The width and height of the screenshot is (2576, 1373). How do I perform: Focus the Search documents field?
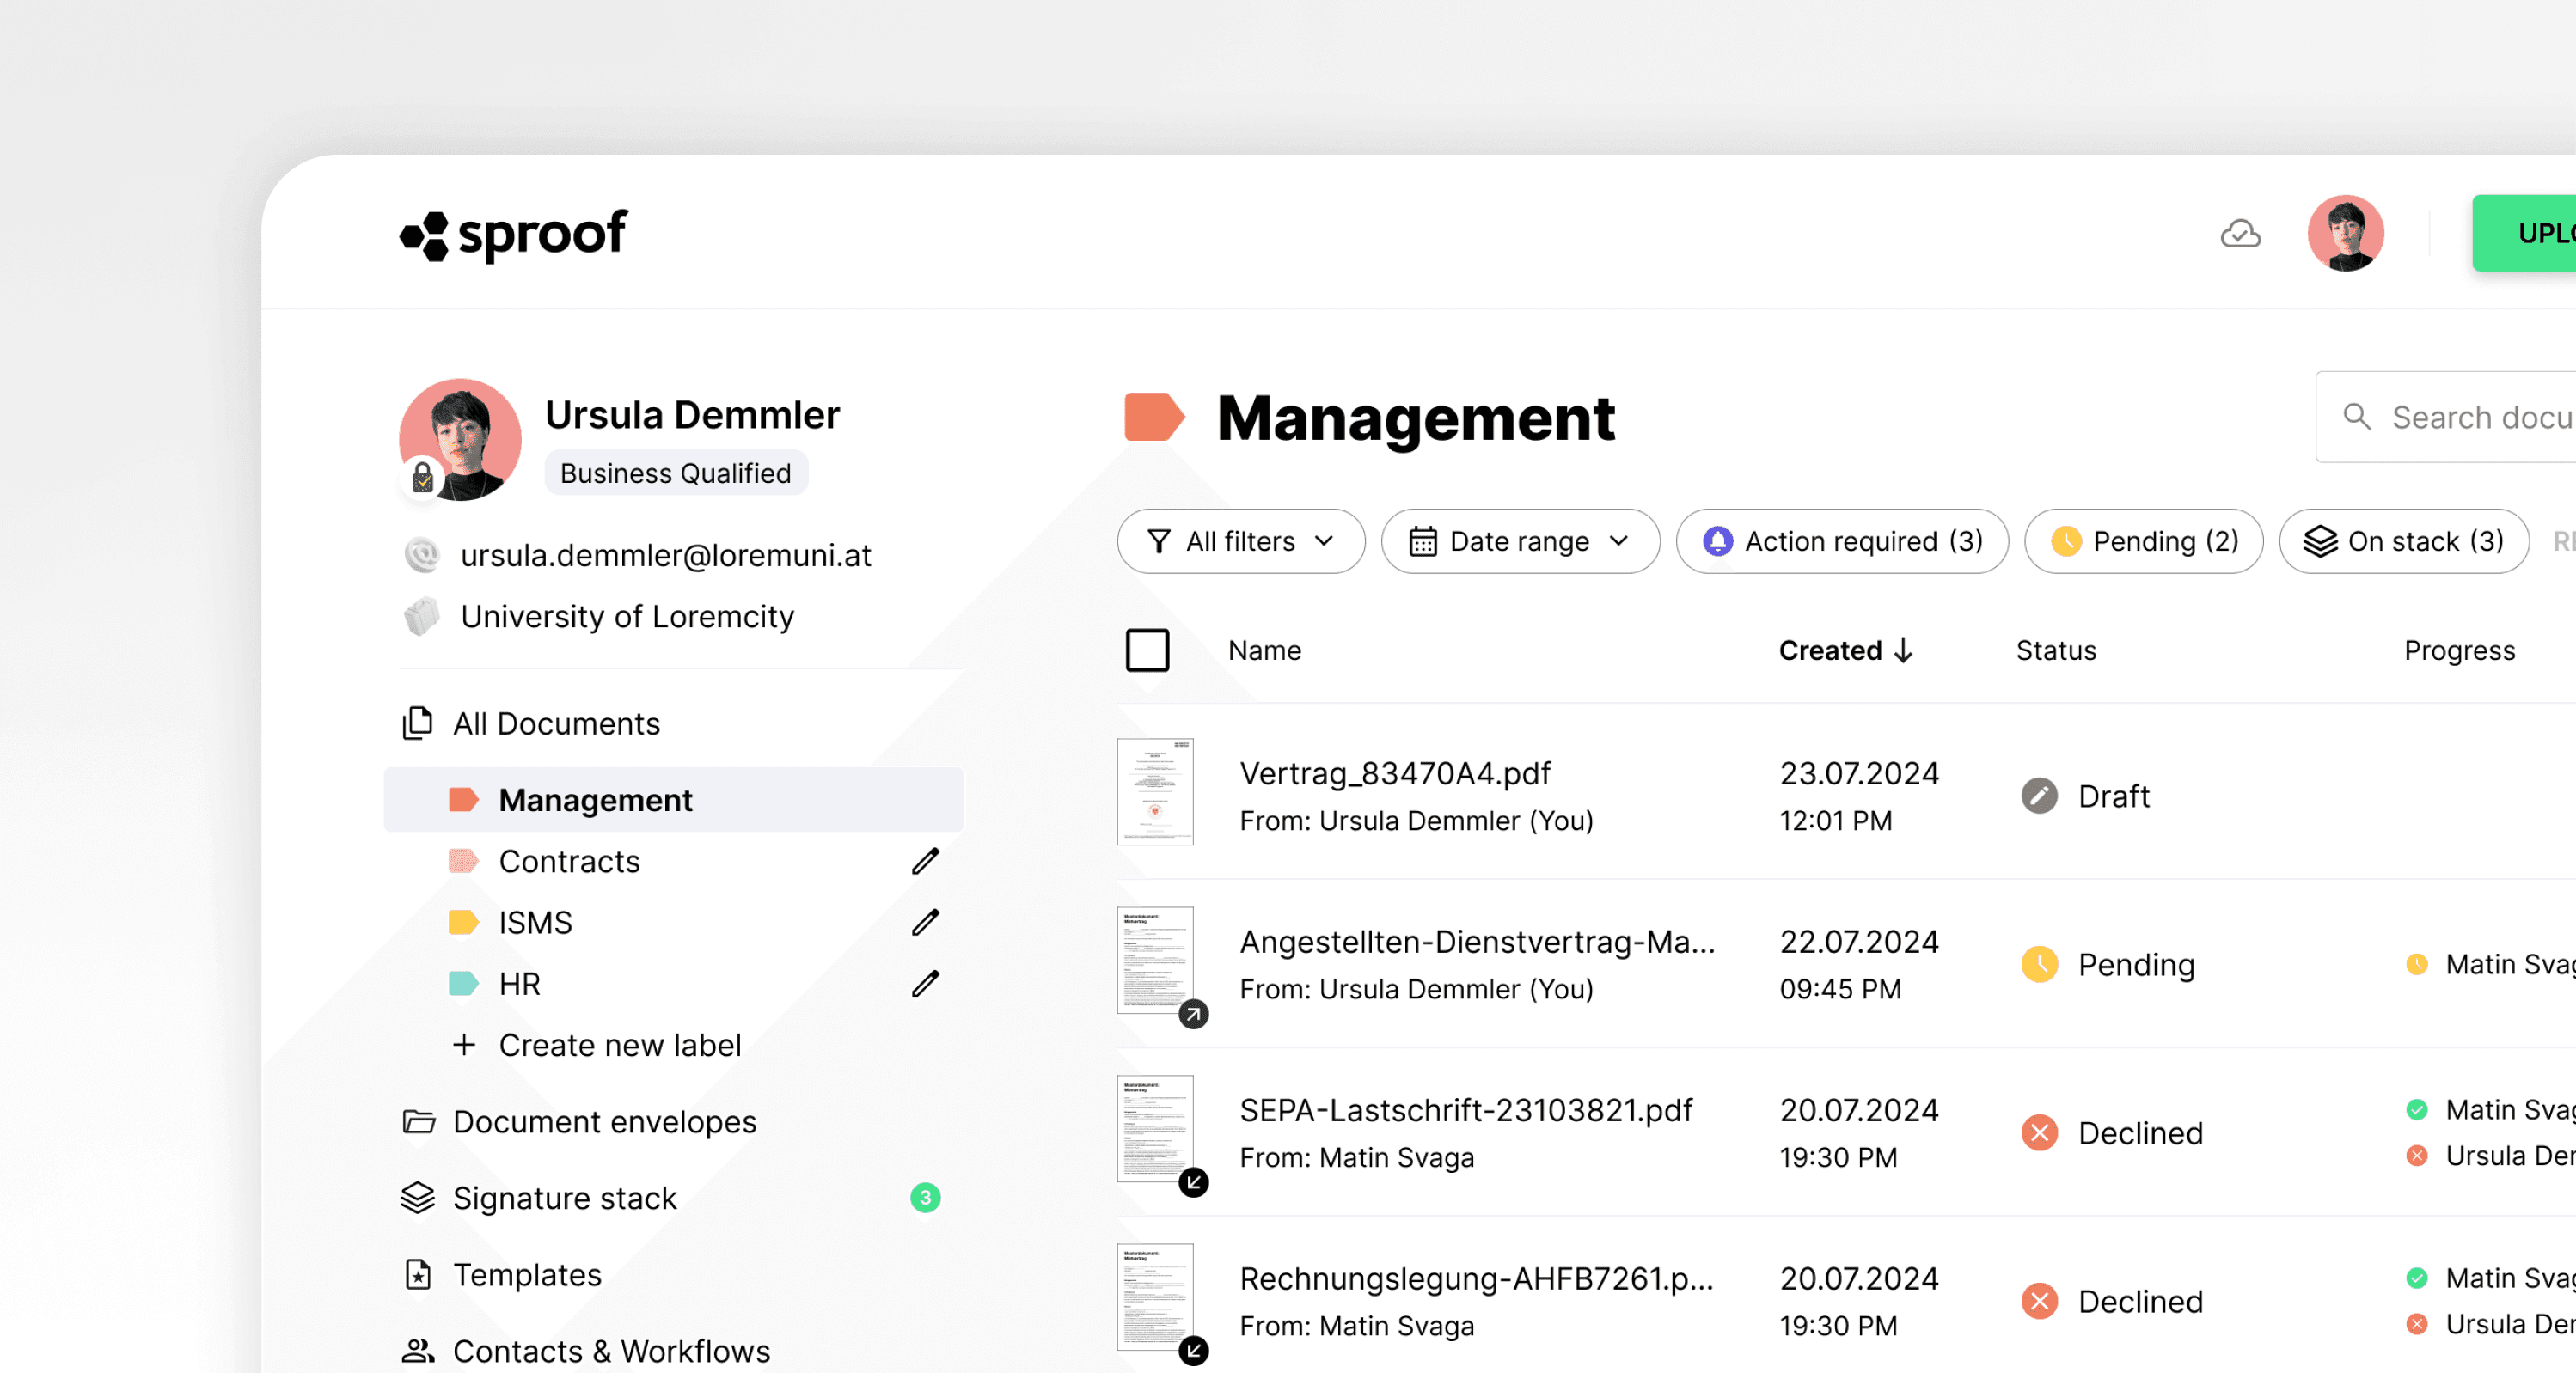2445,418
